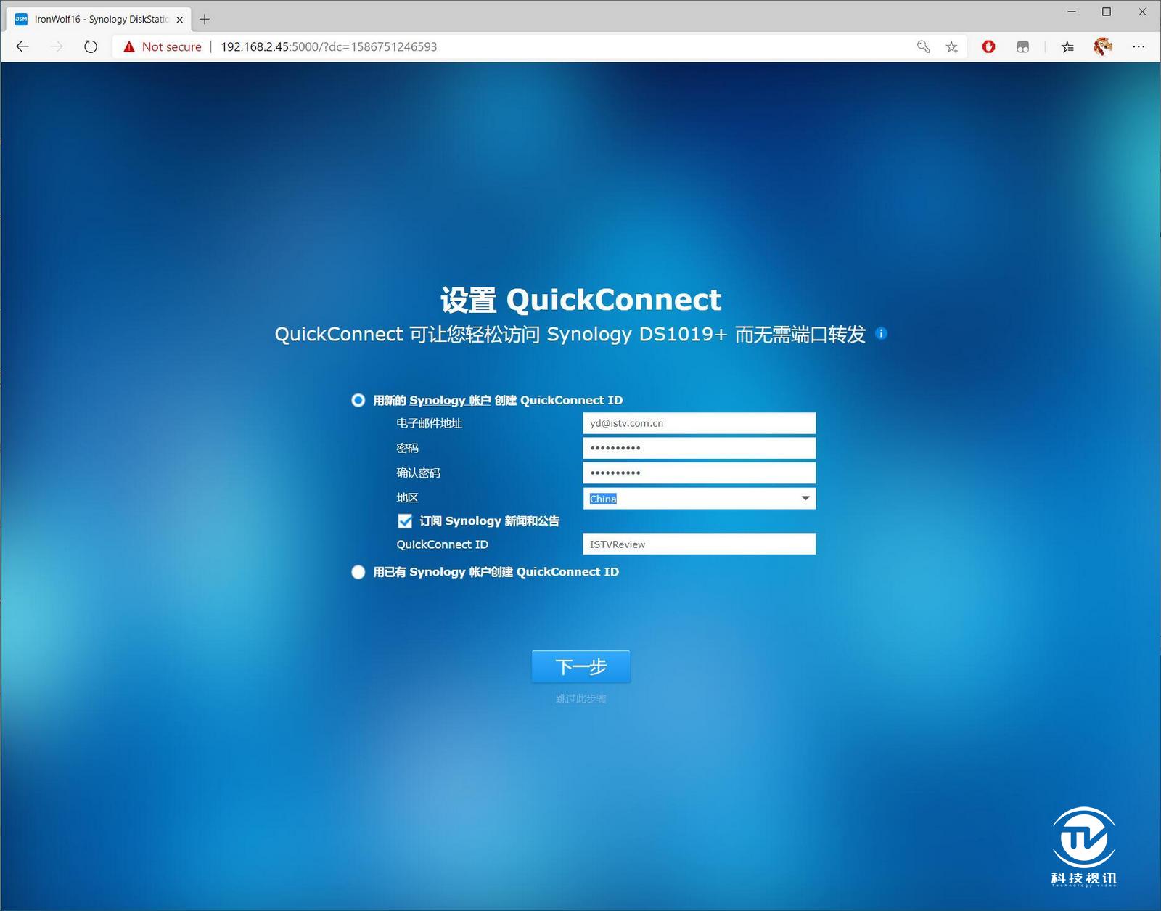The height and width of the screenshot is (911, 1161).
Task: Open saved passwords with the key icon
Action: 922,46
